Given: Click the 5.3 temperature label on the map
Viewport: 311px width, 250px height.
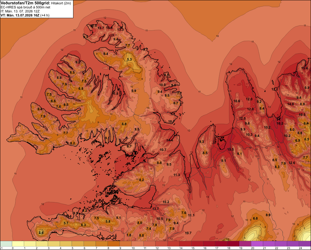Looking at the screenshot, I should (129, 59).
